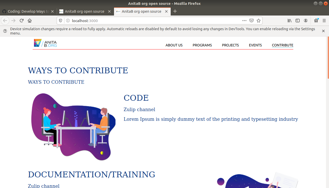This screenshot has width=329, height=188.
Task: Open the Firefox hamburger menu
Action: point(324,21)
